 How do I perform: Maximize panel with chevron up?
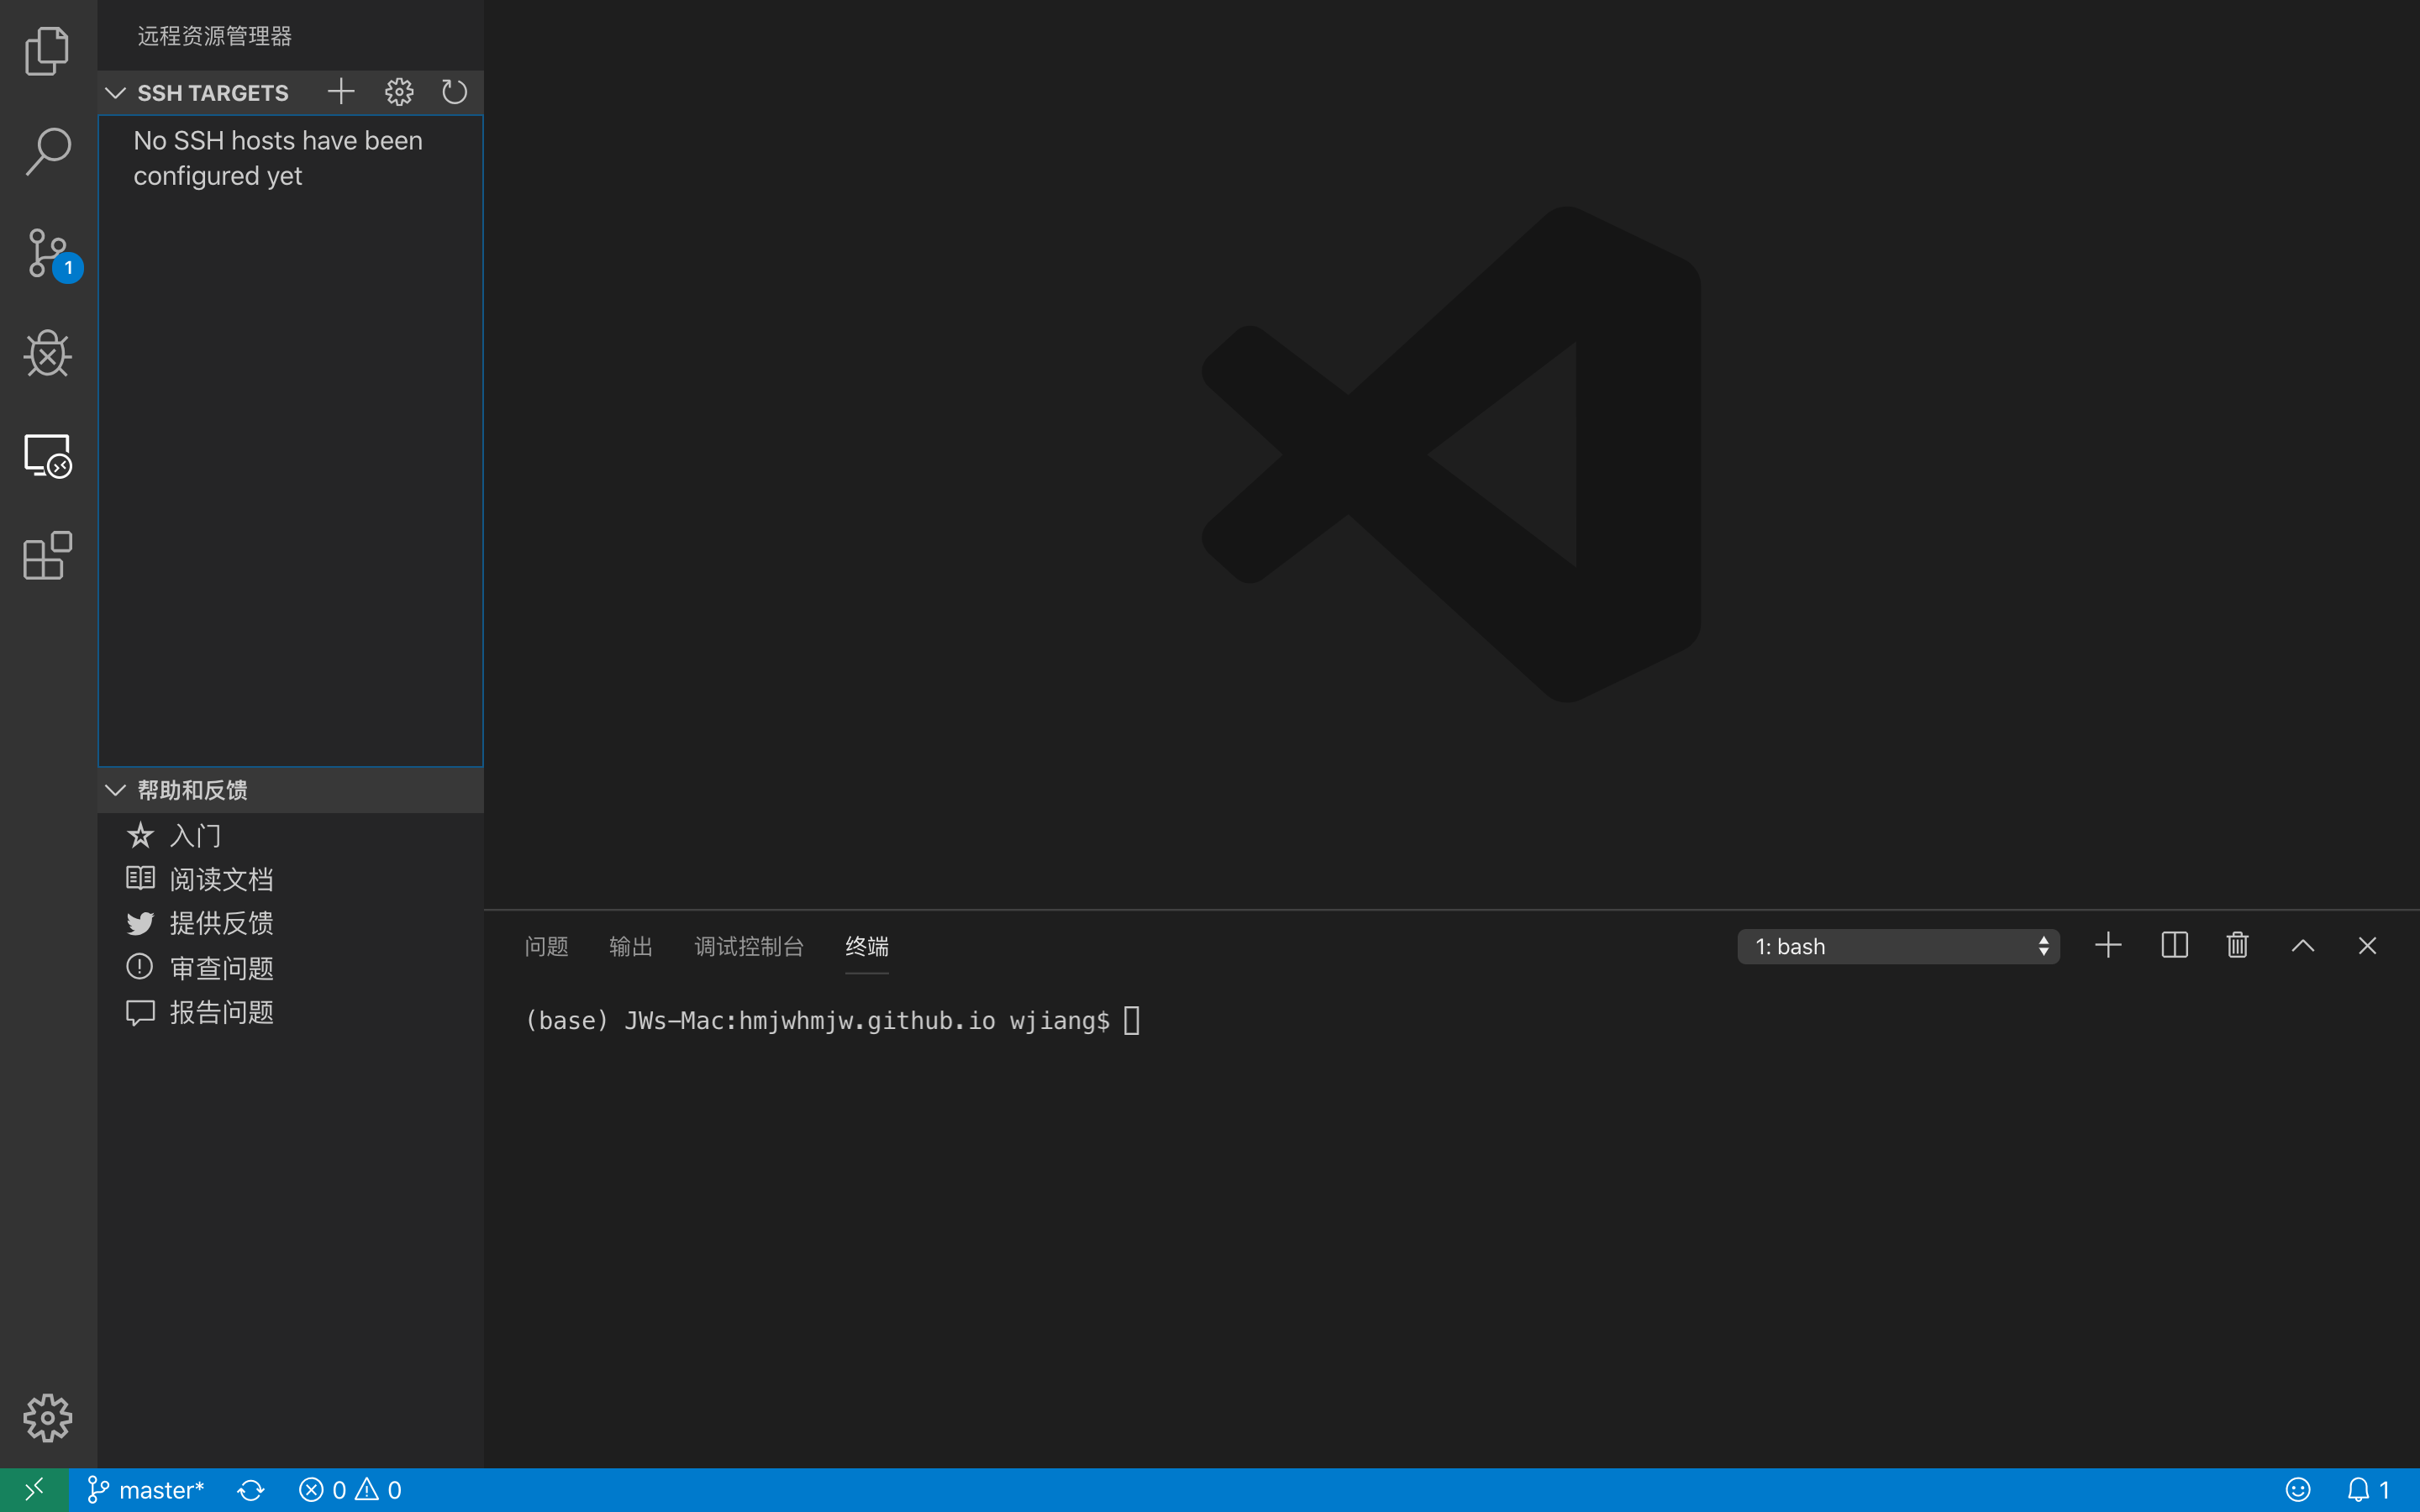[2303, 945]
